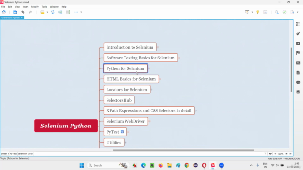
Task: Open the Outline panel in right sidebar
Action: coord(298,24)
